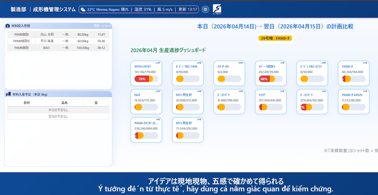This screenshot has height=195, width=378.
Task: Click the 80.00kg weight cell
Action: [83, 34]
